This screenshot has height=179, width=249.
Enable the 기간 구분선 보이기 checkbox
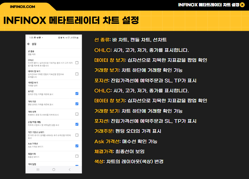click(77, 135)
